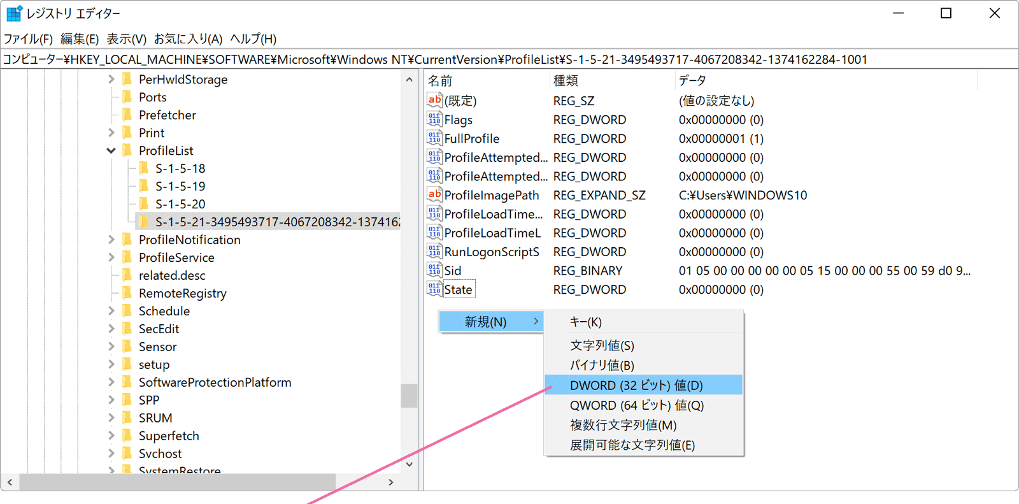Click the RunLogonScriptS DWORD value icon
This screenshot has width=1019, height=504.
pyautogui.click(x=434, y=252)
